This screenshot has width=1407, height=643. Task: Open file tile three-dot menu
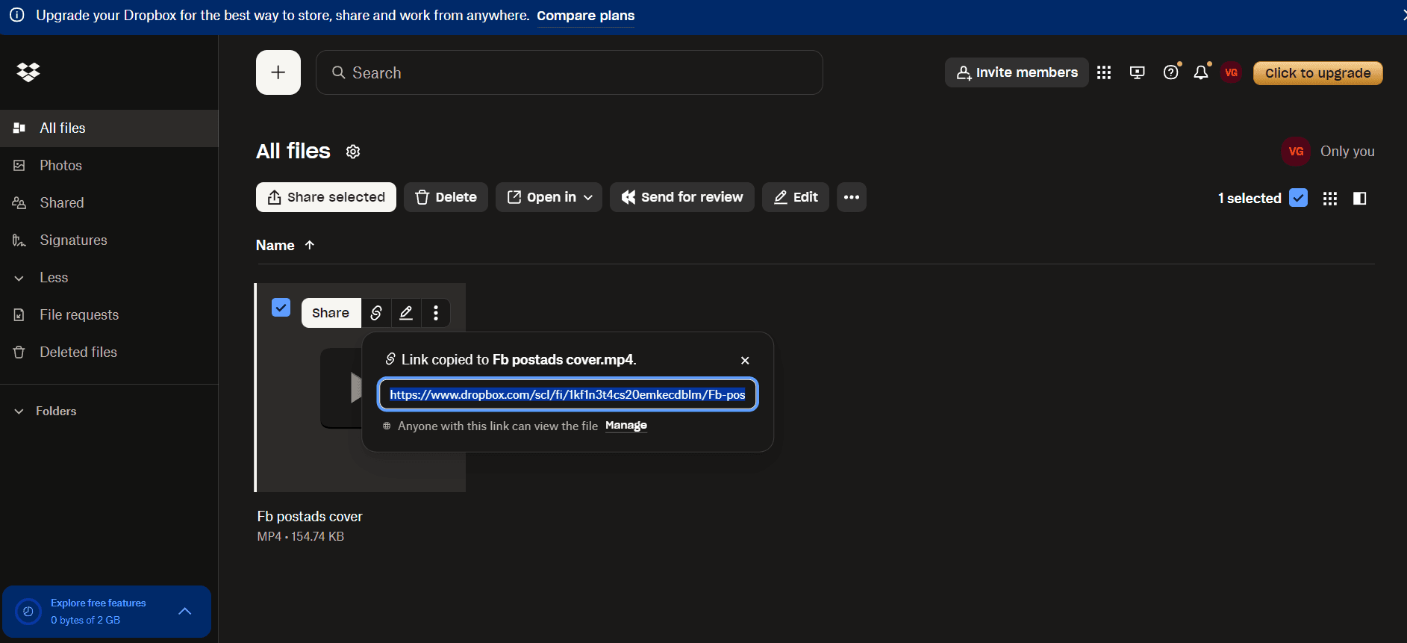click(436, 313)
